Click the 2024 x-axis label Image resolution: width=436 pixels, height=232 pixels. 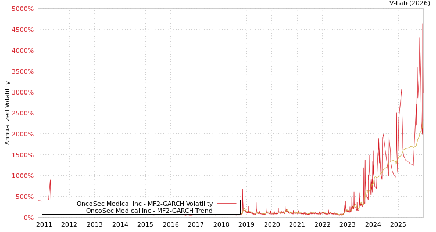click(373, 224)
